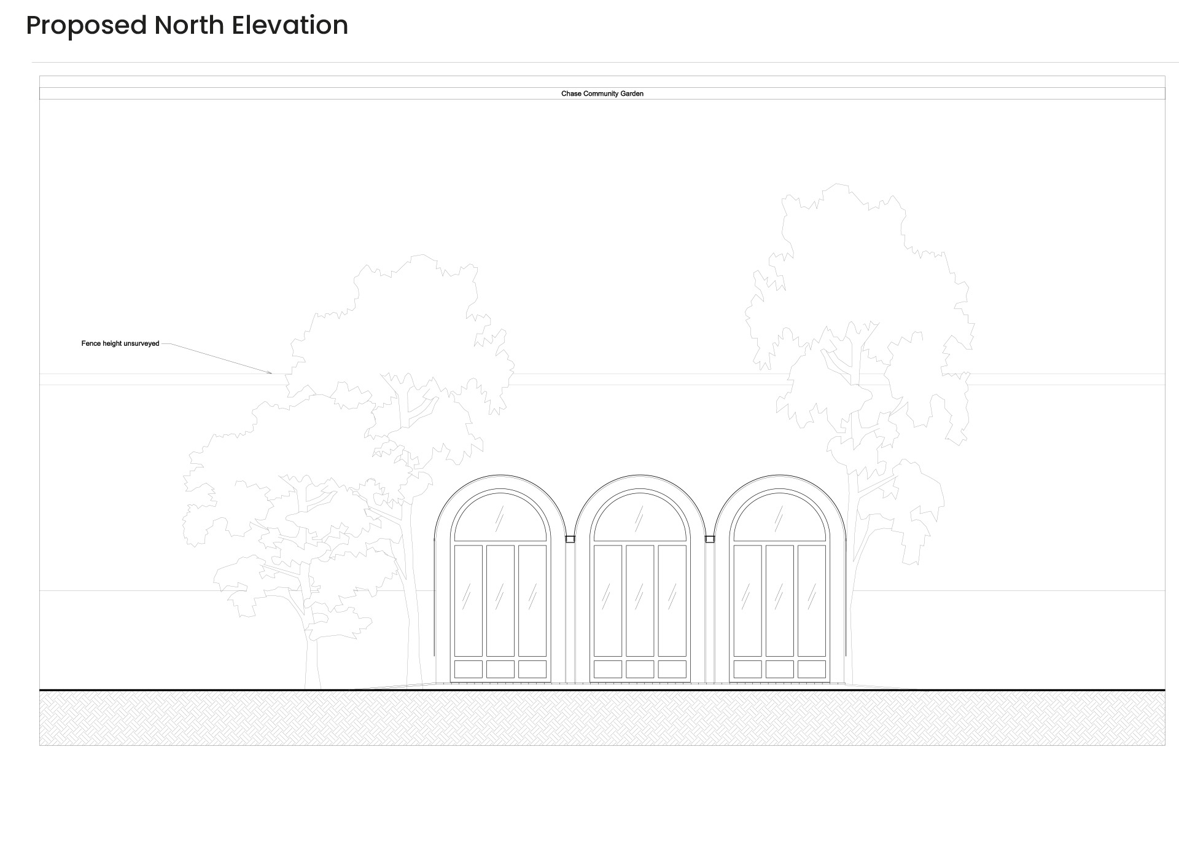Select the small square between arched windows

[x=570, y=539]
